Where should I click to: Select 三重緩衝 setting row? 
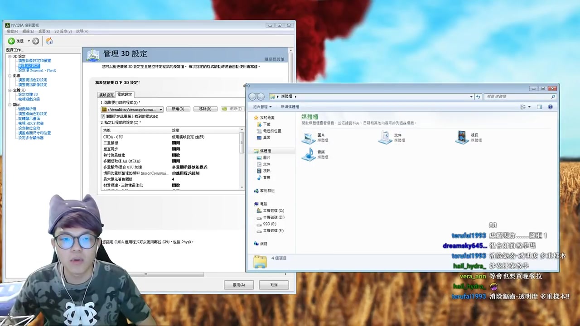coord(170,143)
